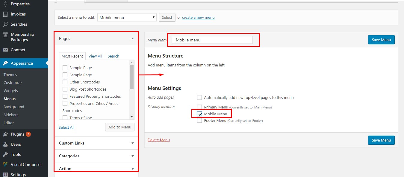Check the Blog Post Shortcodes page
404x177 pixels.
pyautogui.click(x=65, y=89)
